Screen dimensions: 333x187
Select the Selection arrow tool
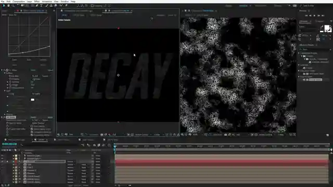click(4, 6)
